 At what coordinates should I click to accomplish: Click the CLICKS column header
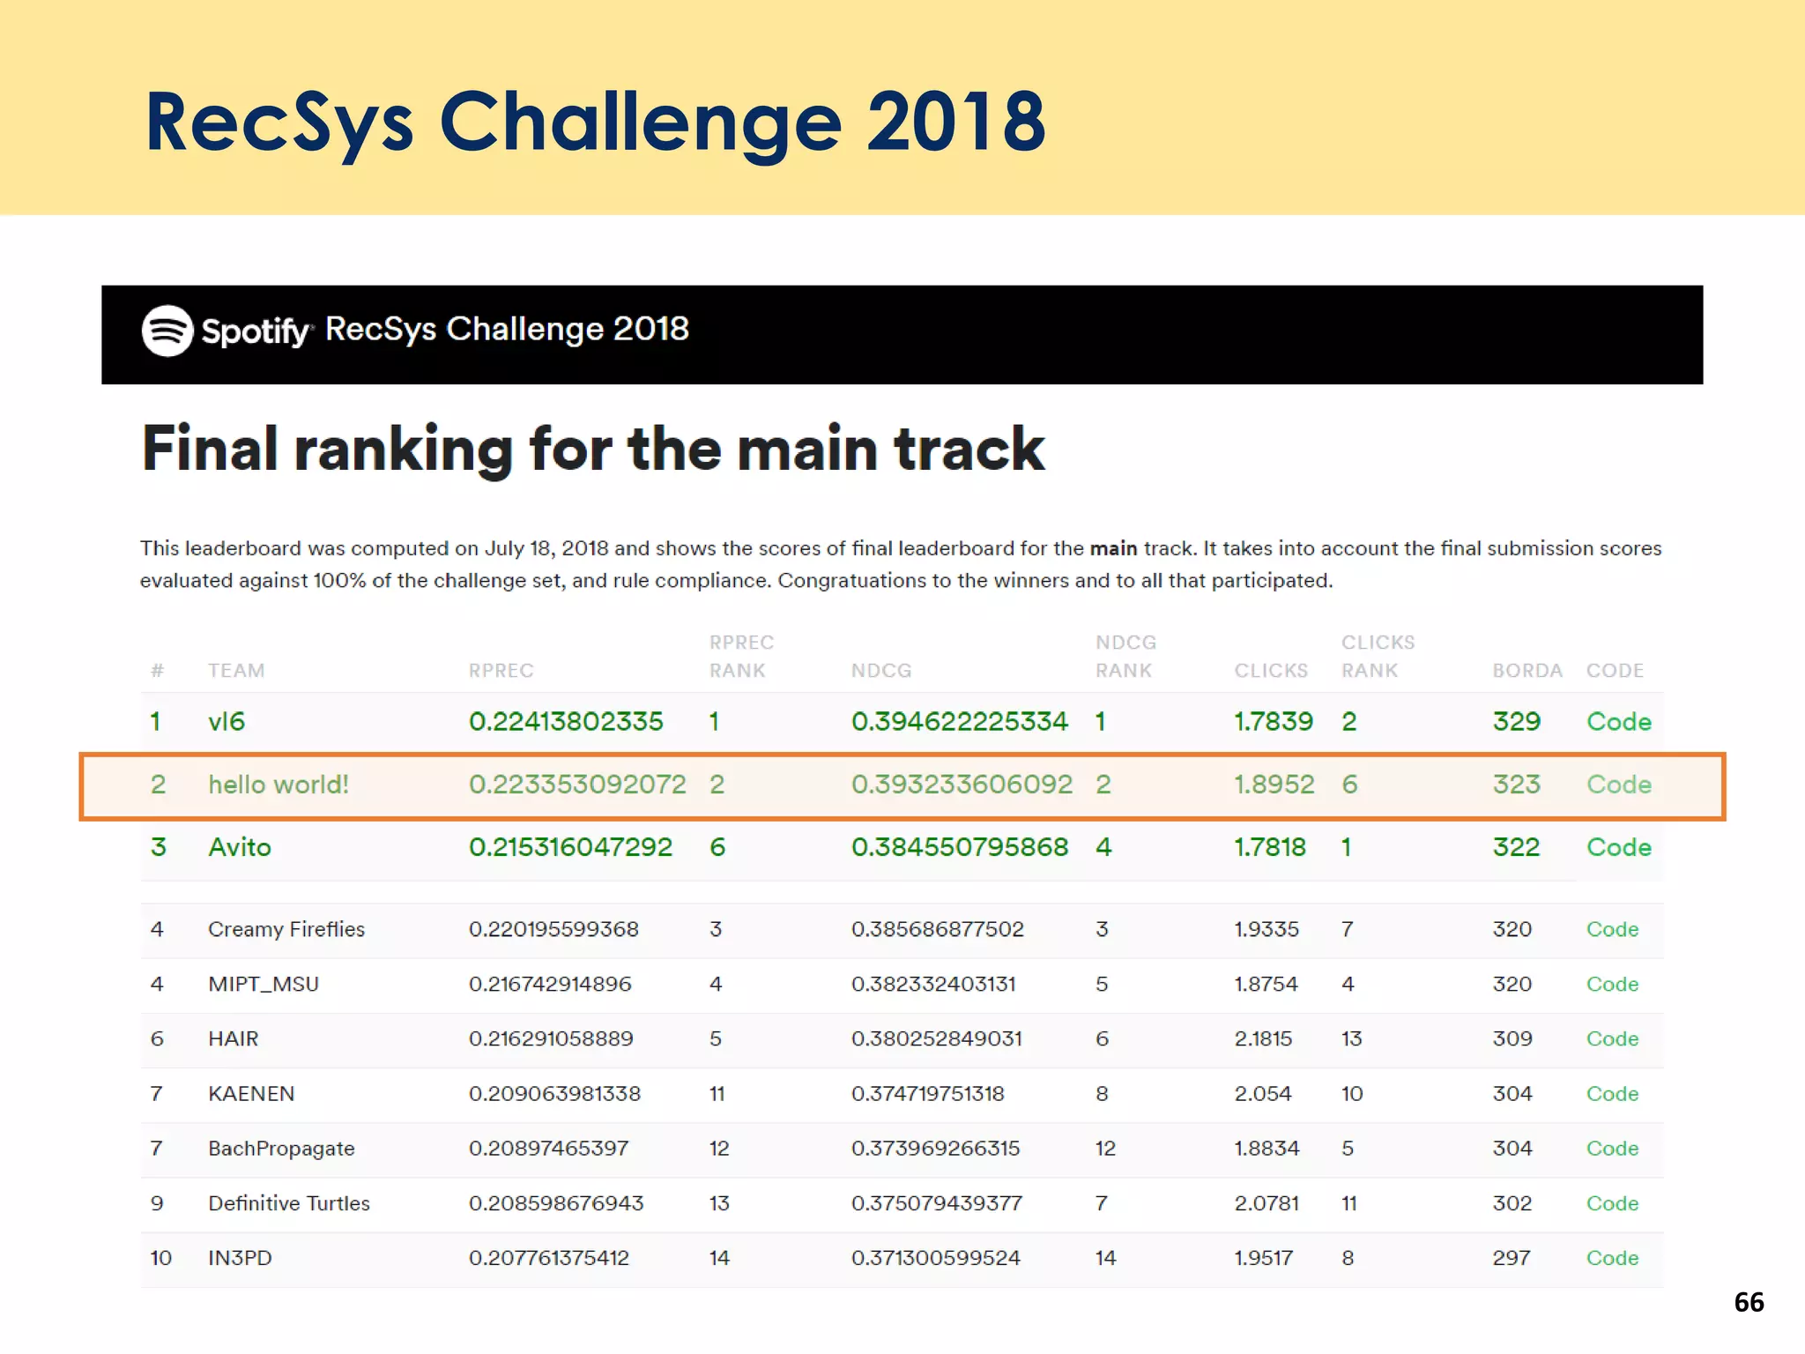pos(1271,670)
